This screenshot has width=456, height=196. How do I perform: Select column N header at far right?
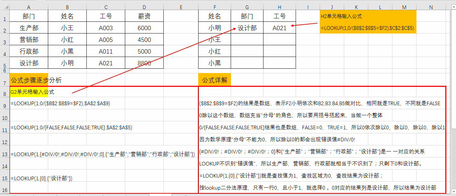(x=431, y=6)
